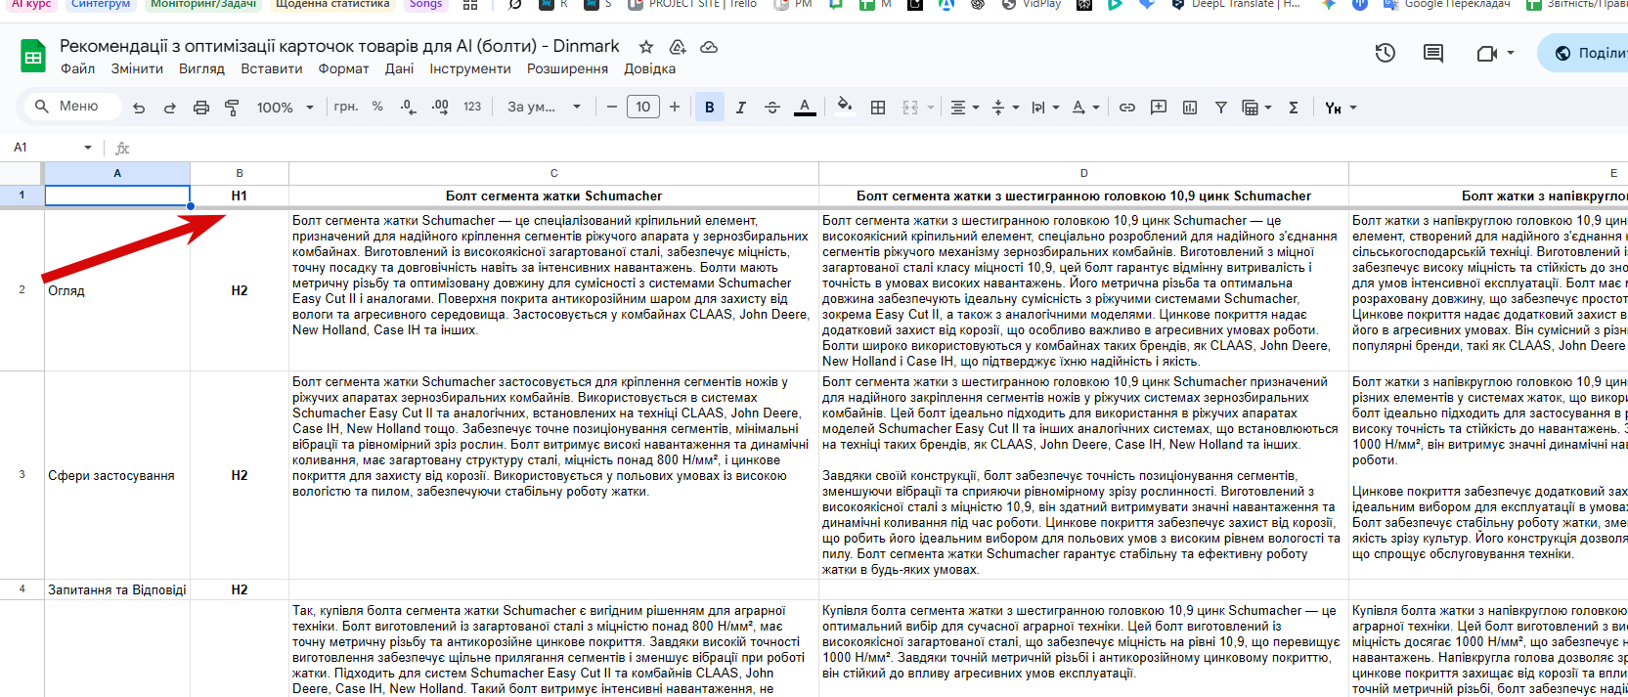Open the font family 'За ум...' dropdown
The height and width of the screenshot is (697, 1628).
tap(544, 107)
